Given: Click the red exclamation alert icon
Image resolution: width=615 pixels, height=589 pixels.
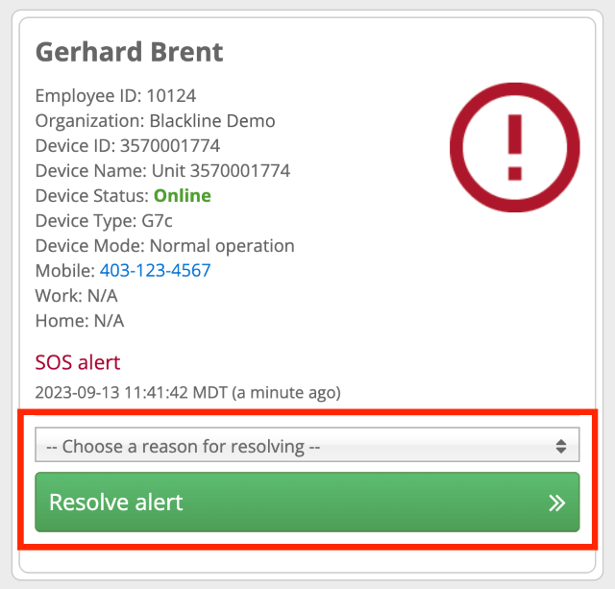Looking at the screenshot, I should coord(515,147).
